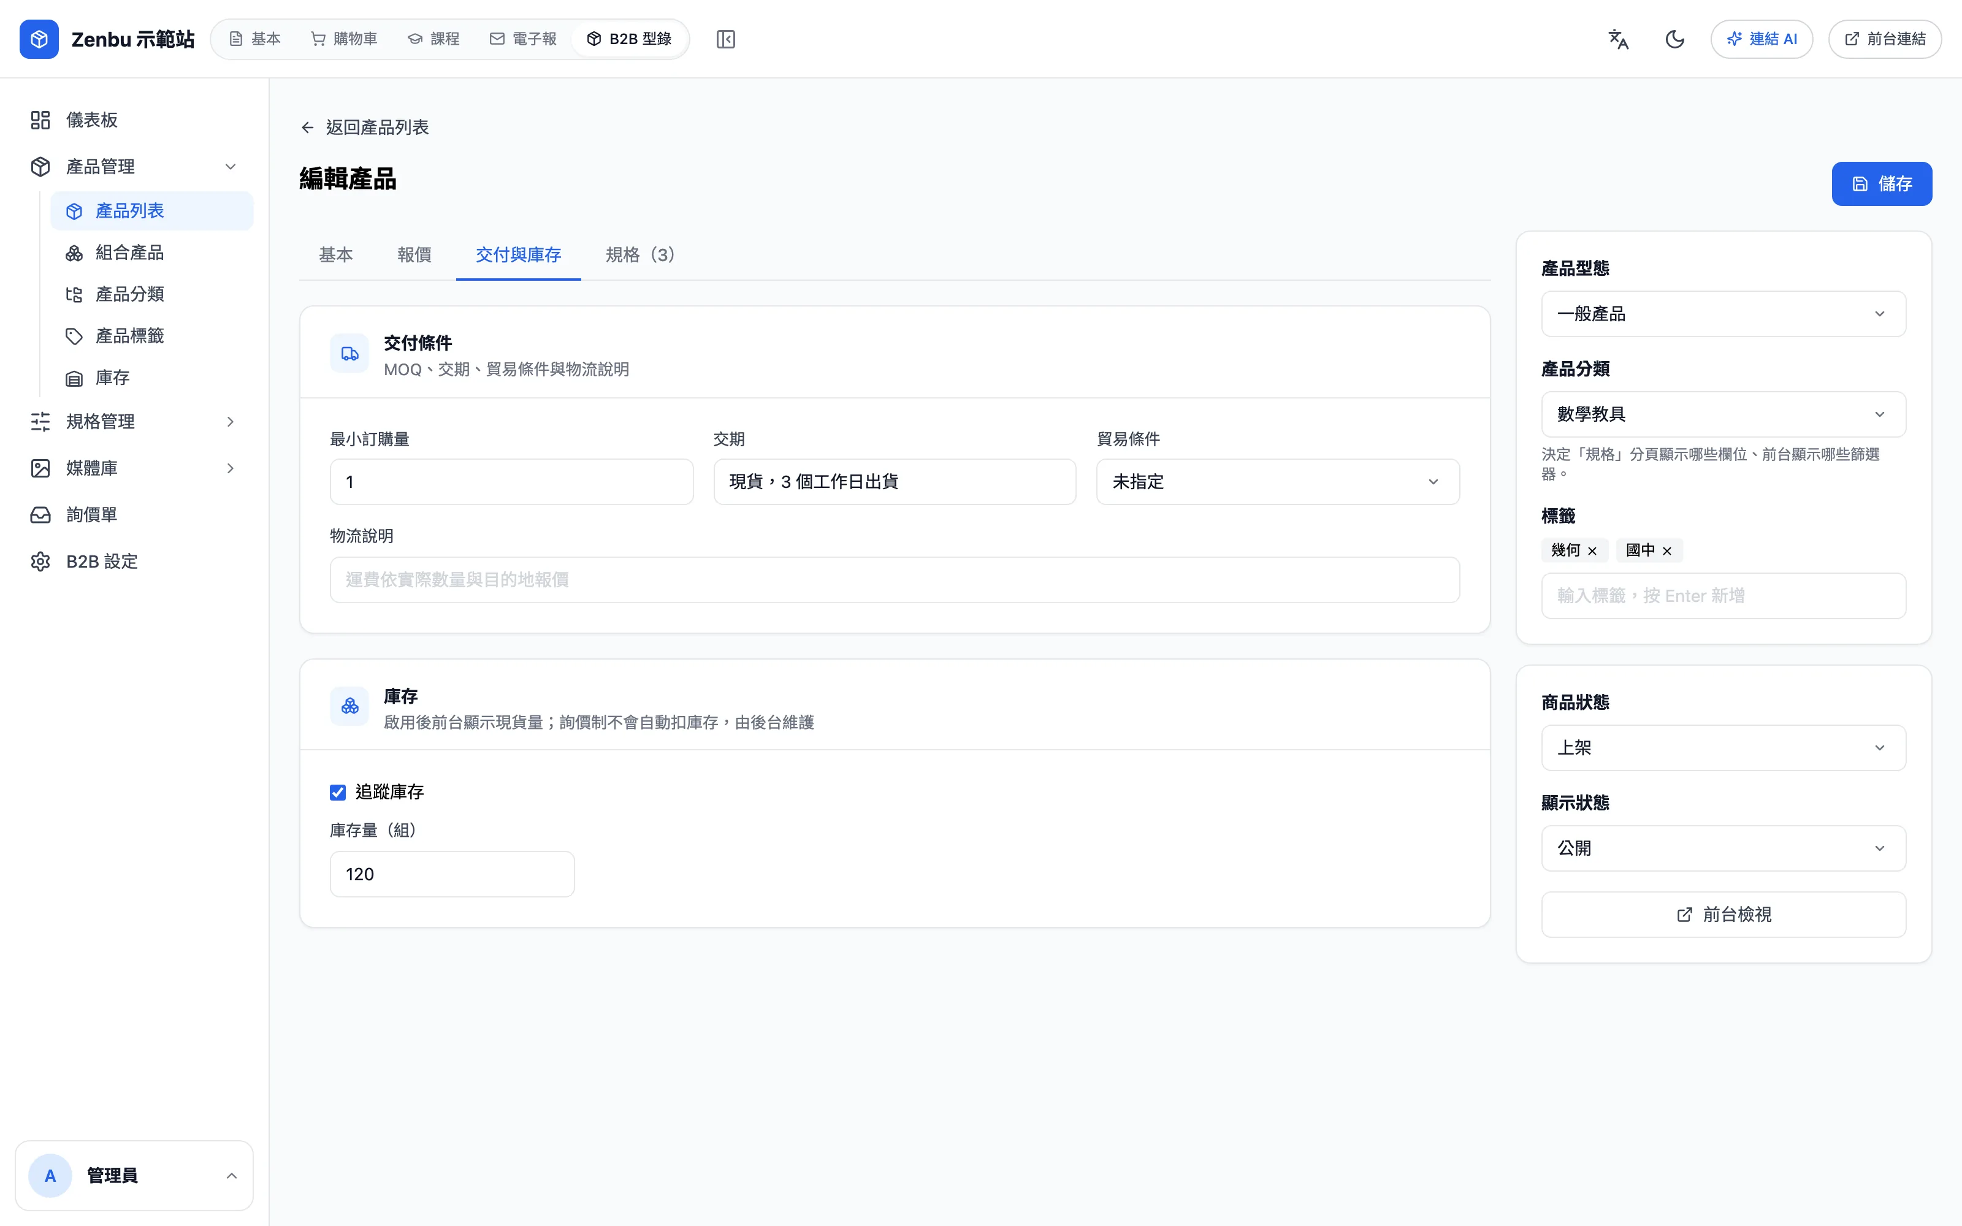Select 基本 mode with document icon
The height and width of the screenshot is (1226, 1962).
(x=256, y=39)
